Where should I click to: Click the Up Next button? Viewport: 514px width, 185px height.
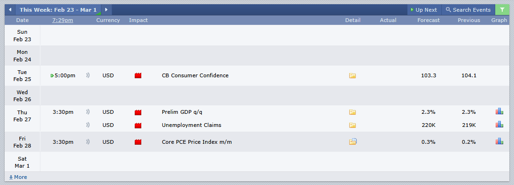pos(424,10)
